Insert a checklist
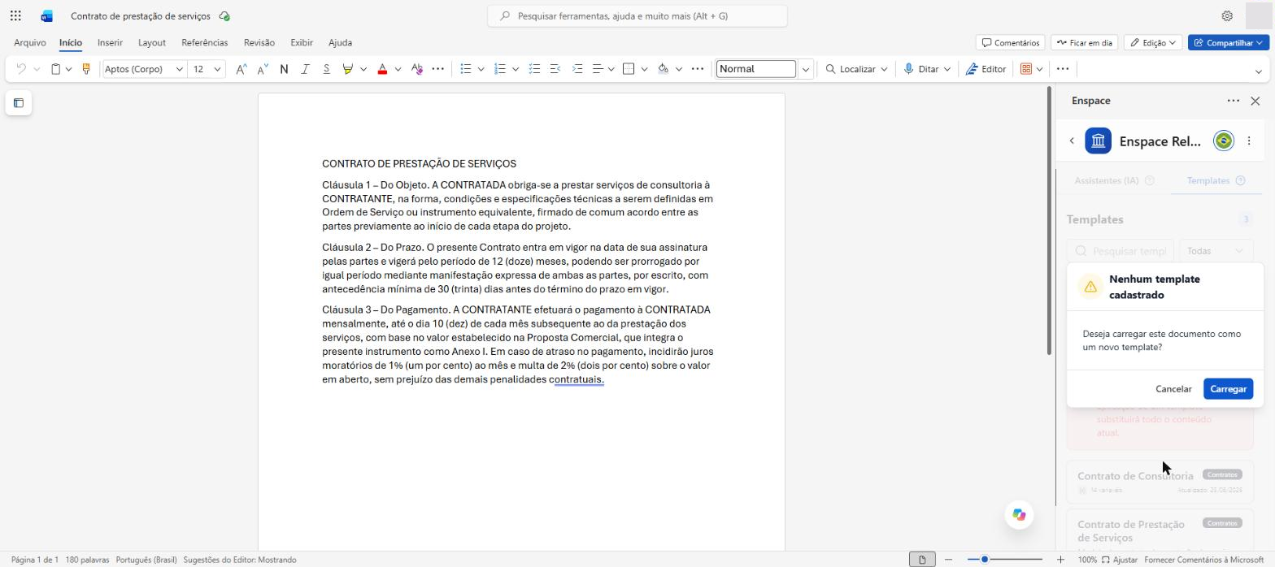 click(534, 69)
